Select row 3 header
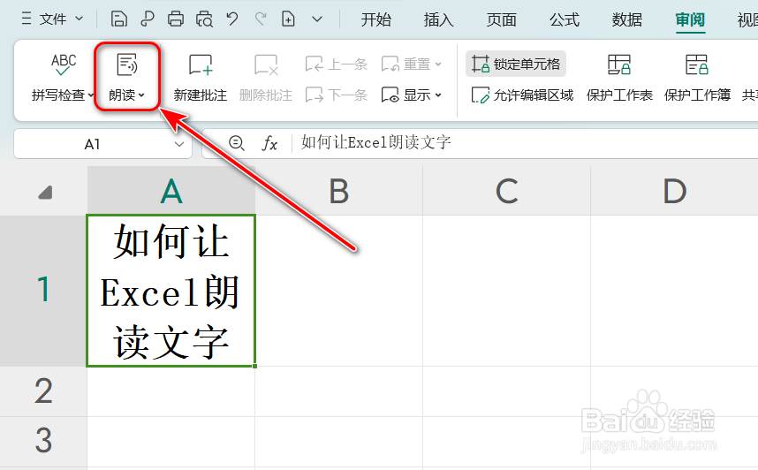 [x=43, y=441]
